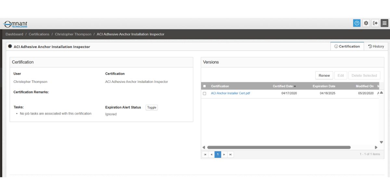Click the vertical scroll up arrow
Image resolution: width=390 pixels, height=195 pixels.
[381, 92]
